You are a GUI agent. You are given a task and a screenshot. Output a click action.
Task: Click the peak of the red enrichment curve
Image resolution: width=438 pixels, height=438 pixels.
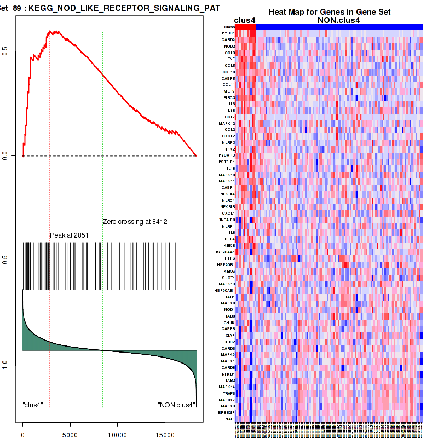click(x=50, y=31)
